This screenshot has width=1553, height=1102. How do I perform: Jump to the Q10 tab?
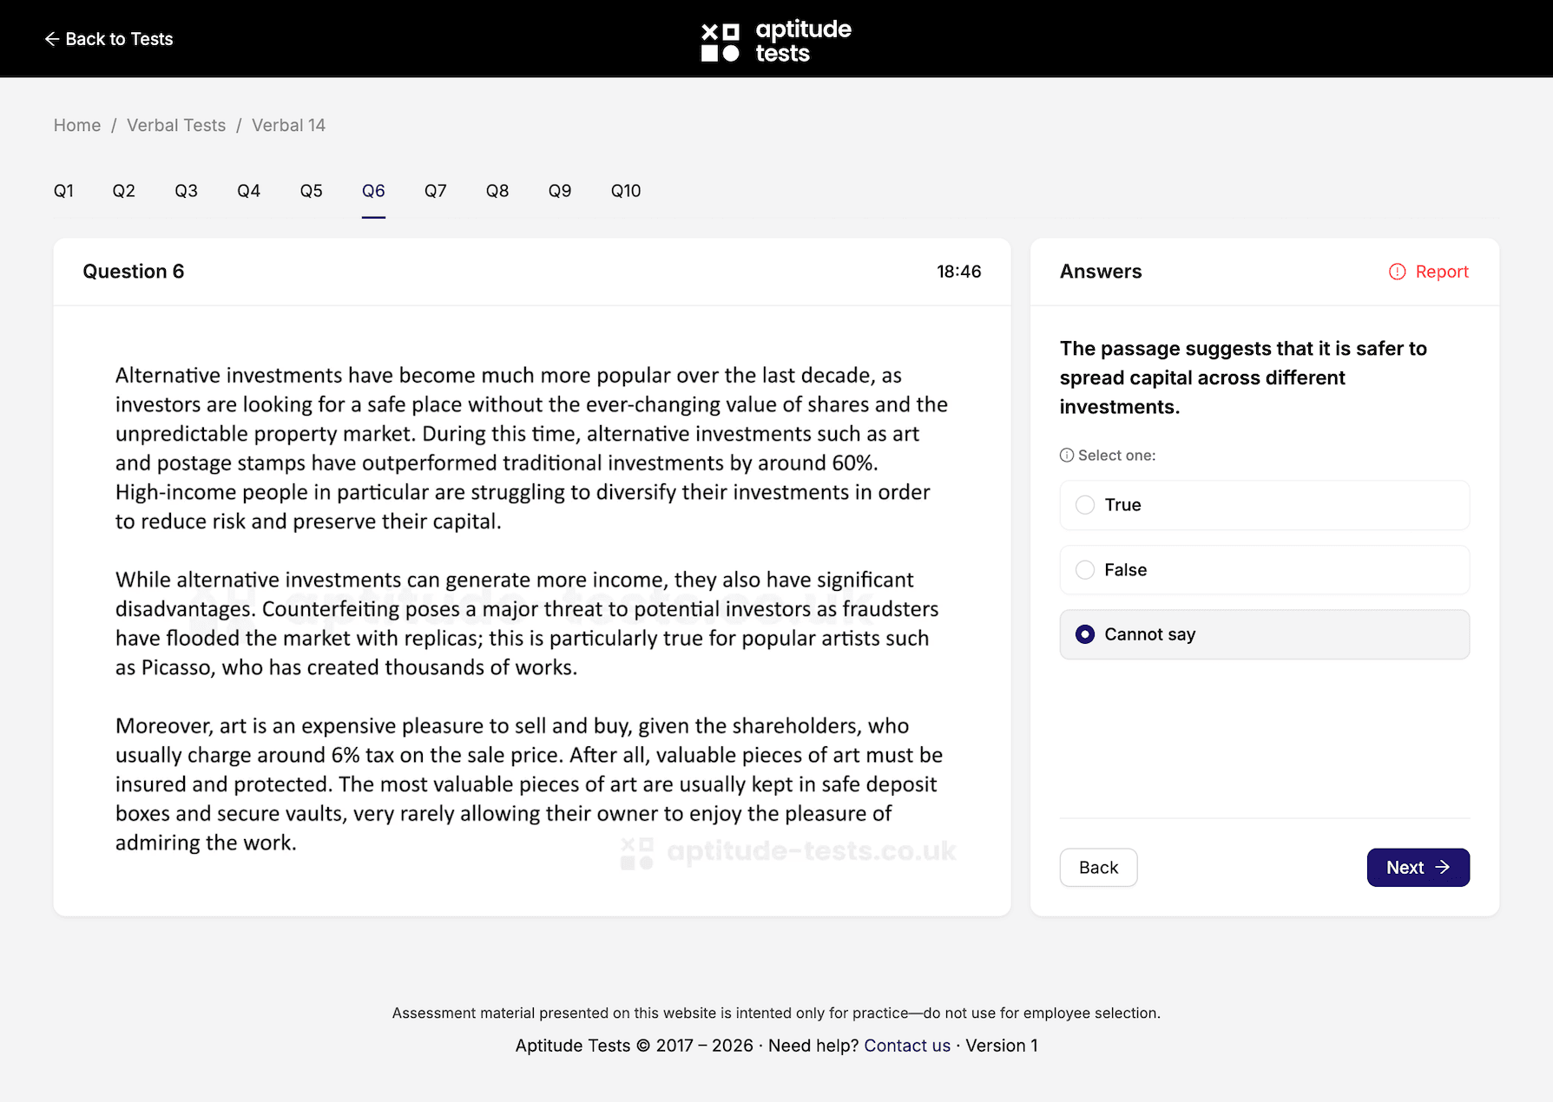pos(626,191)
